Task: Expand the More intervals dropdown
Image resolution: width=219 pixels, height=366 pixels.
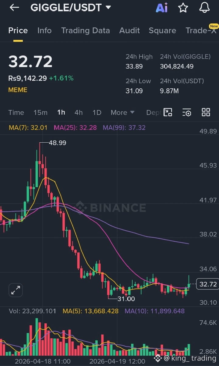Action: click(x=123, y=112)
